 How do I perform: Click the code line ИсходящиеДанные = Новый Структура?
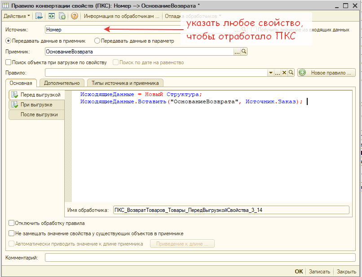coord(141,94)
